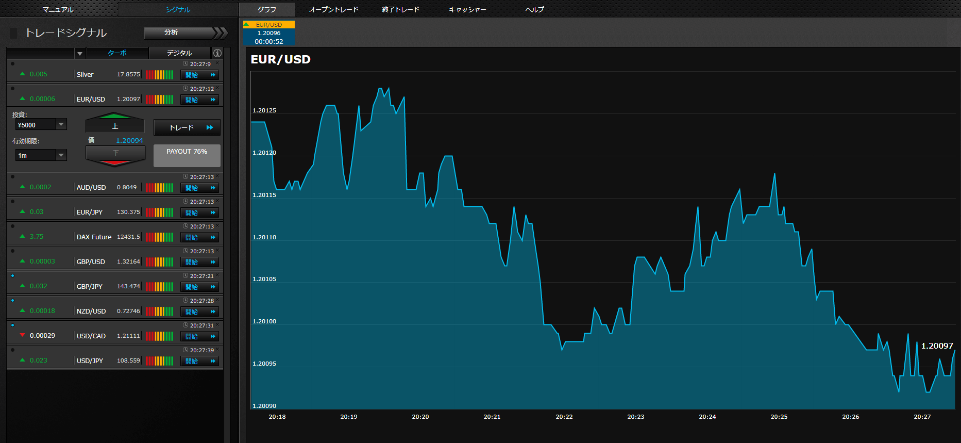Click the current price label 1.20097 on chart
The height and width of the screenshot is (443, 961).
click(x=937, y=346)
